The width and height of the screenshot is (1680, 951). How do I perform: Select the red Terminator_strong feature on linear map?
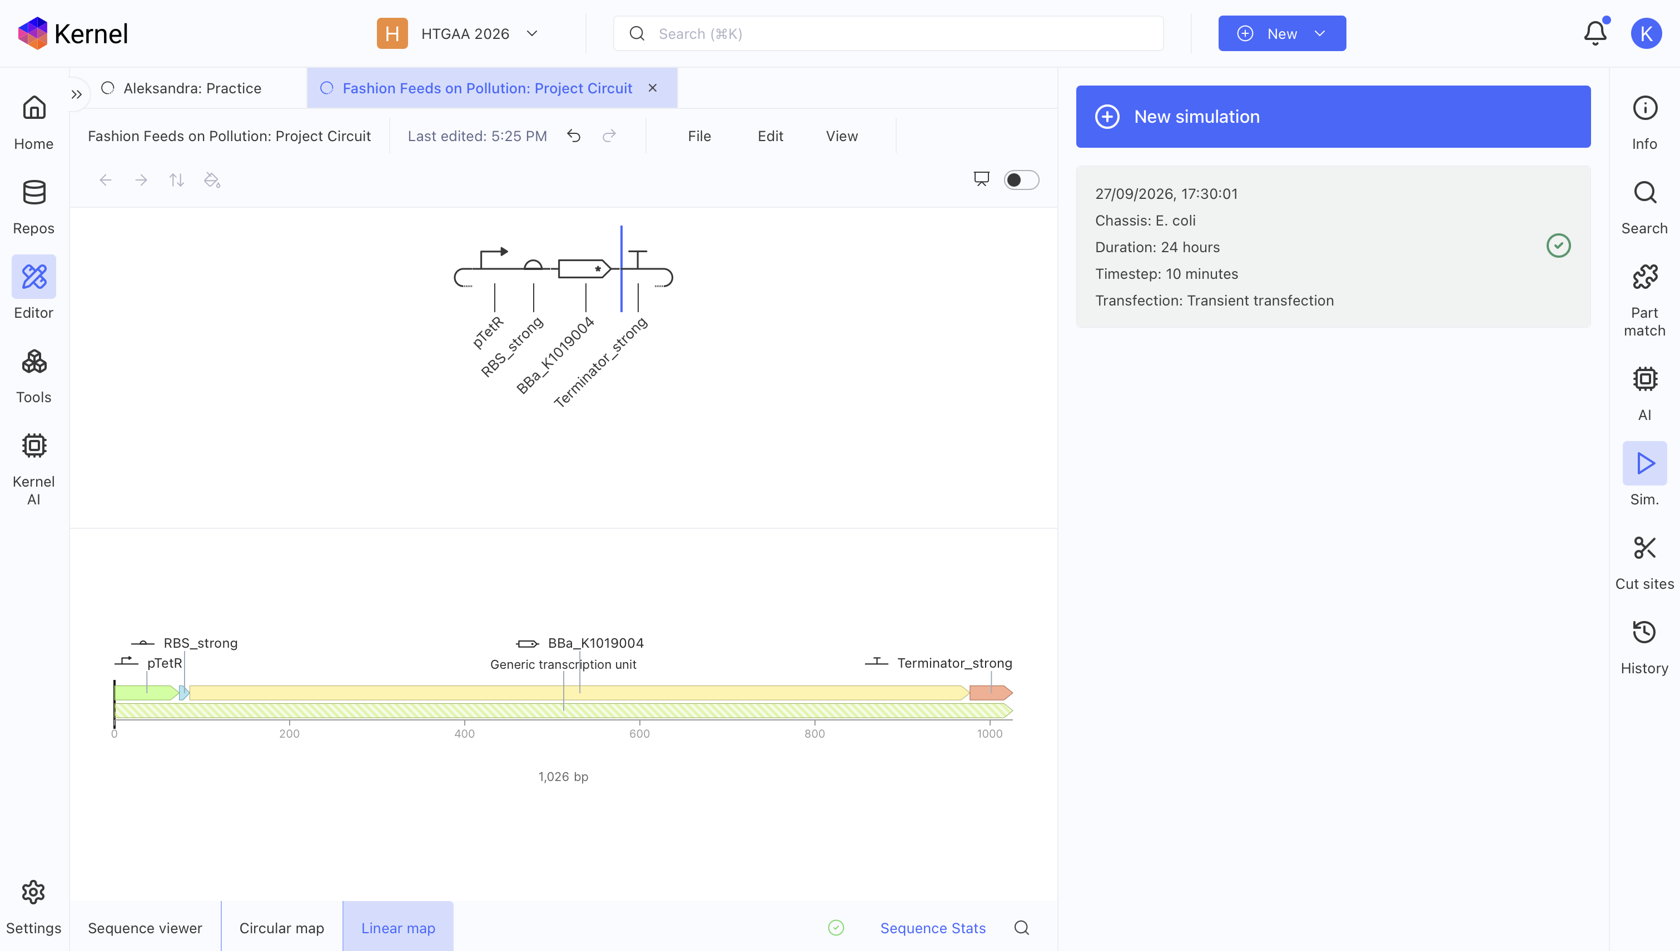point(990,693)
